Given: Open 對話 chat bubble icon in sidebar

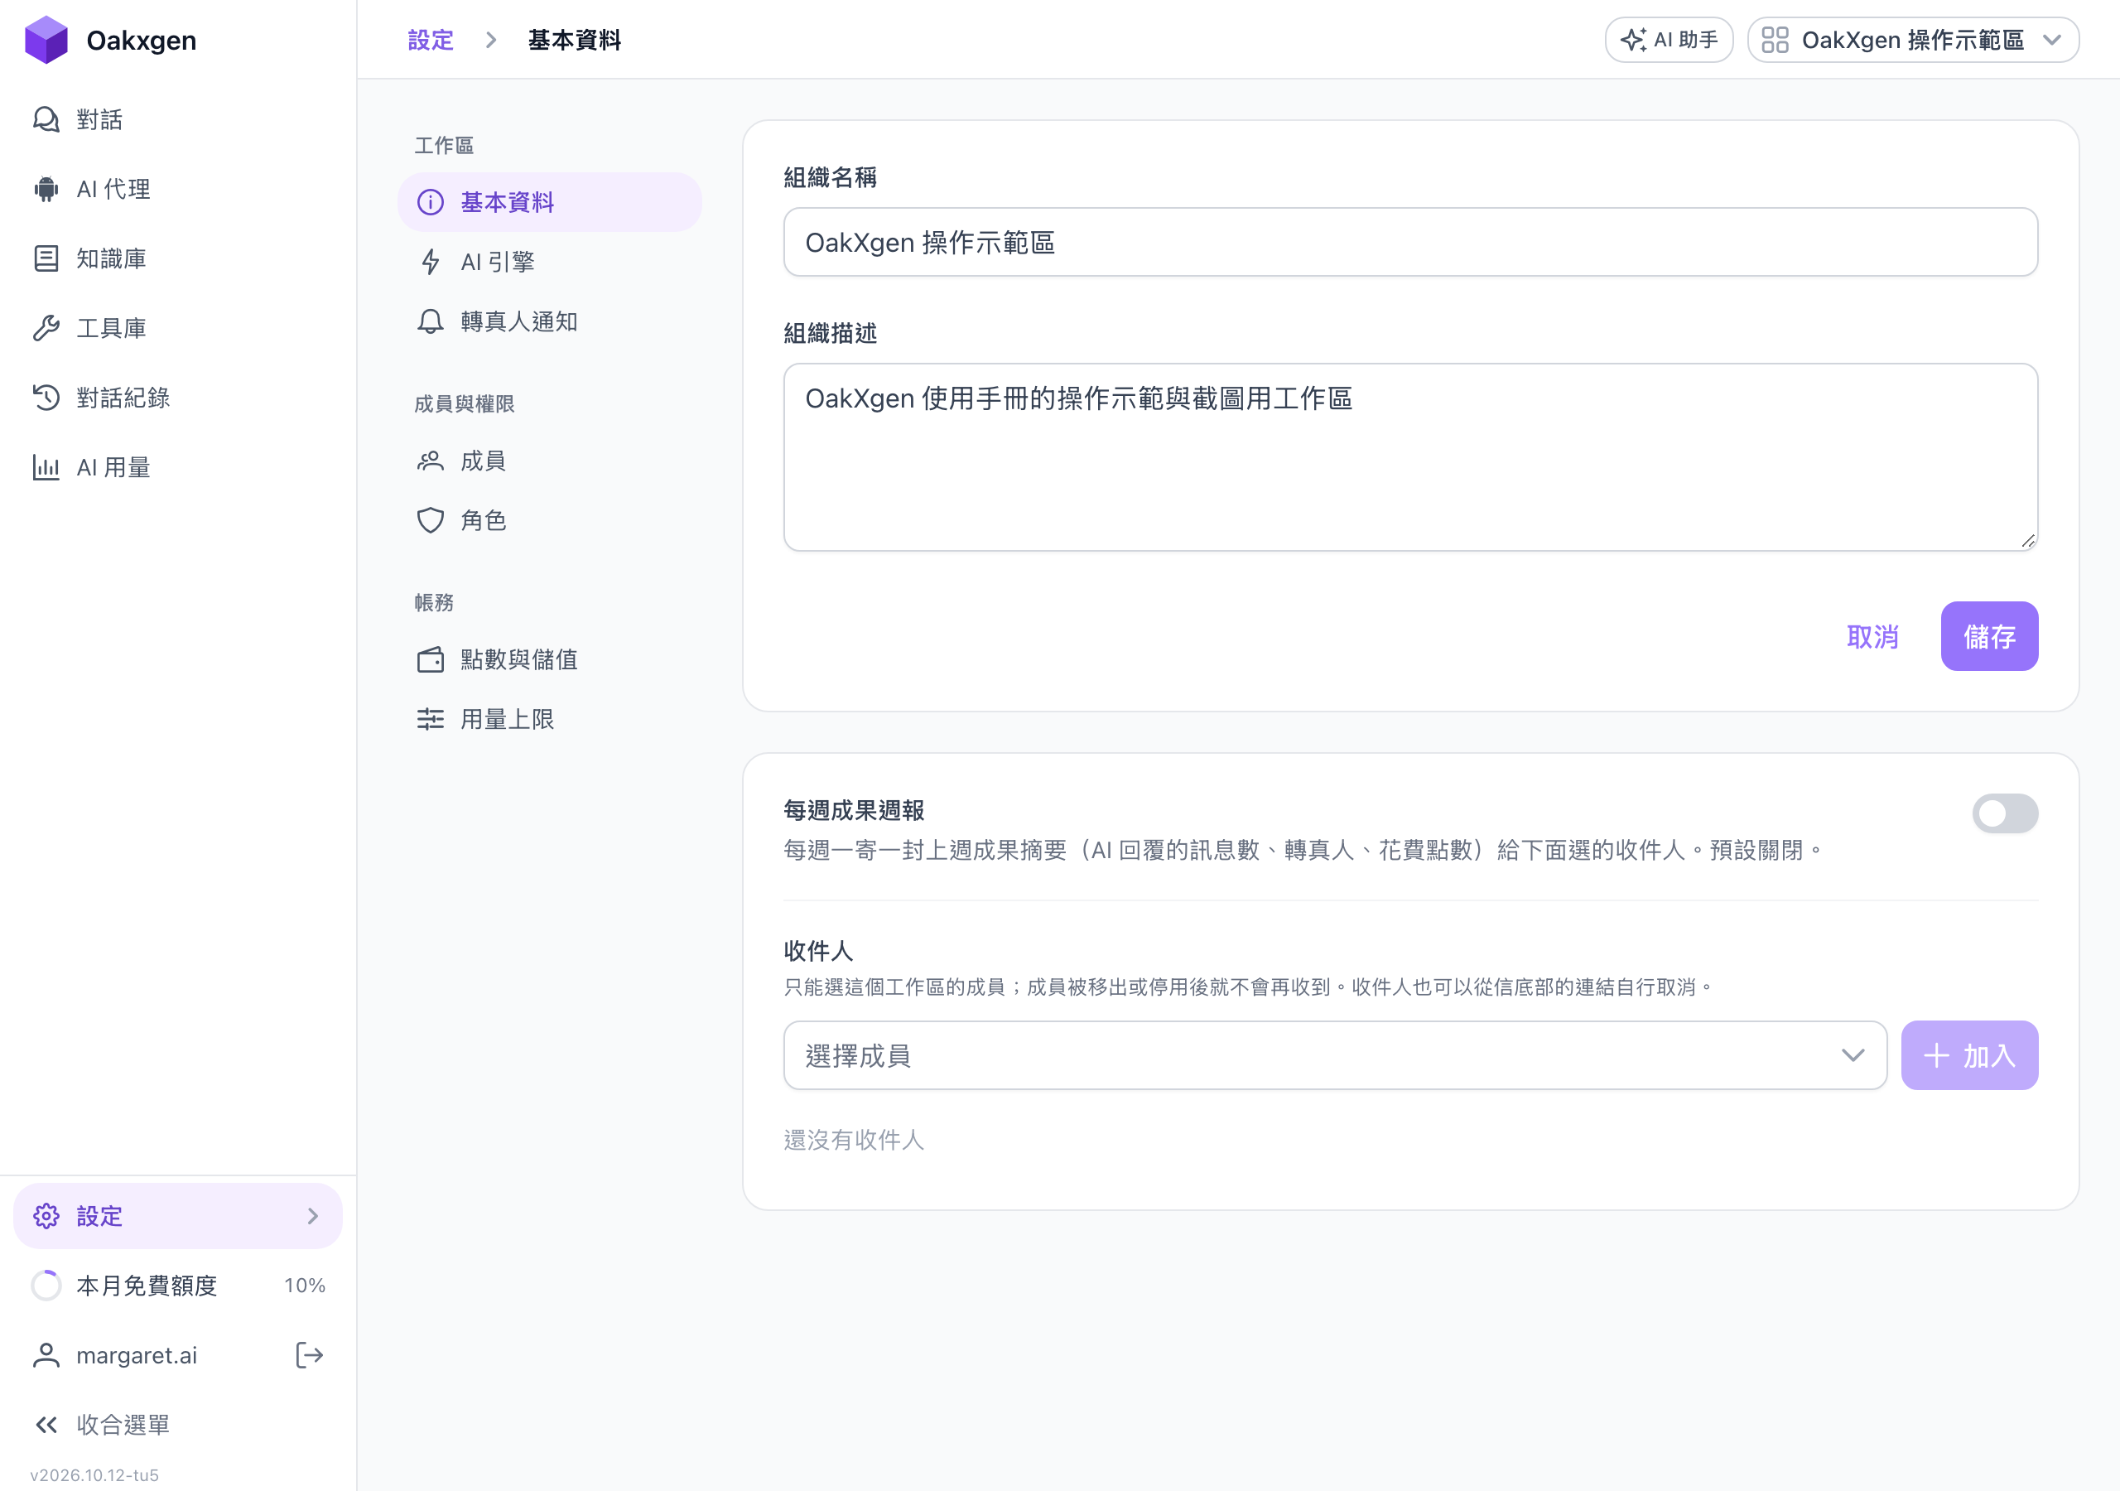Looking at the screenshot, I should click(46, 119).
